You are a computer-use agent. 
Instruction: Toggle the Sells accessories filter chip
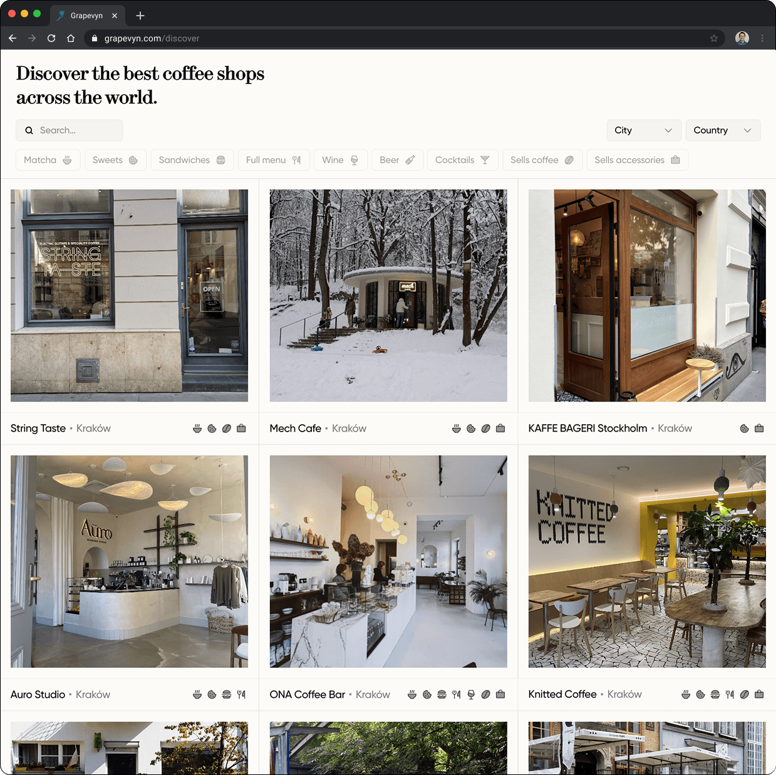click(638, 160)
